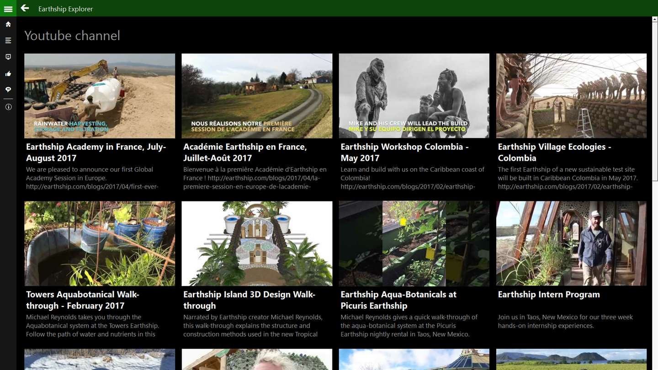The image size is (658, 370).
Task: Open Earthship Island 3D Design thumbnail
Action: coord(257,243)
